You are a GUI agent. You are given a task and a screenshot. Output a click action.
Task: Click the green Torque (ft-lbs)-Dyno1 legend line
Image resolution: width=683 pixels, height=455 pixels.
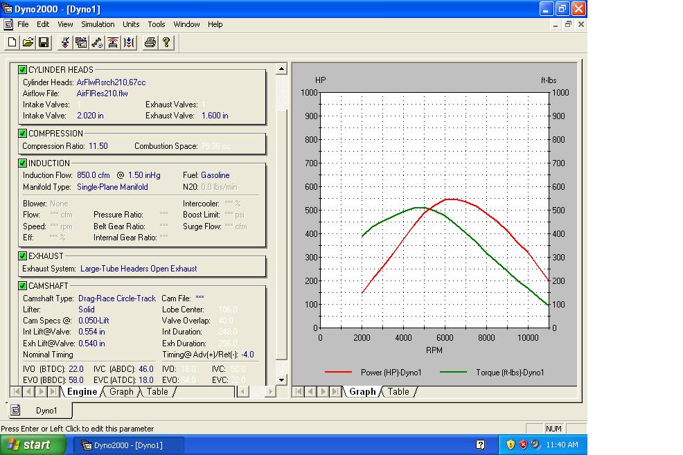[x=454, y=373]
